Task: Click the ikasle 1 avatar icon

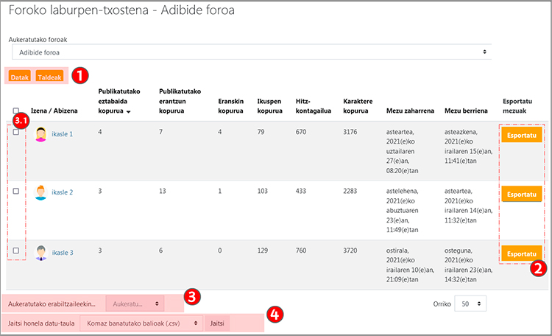Action: [41, 134]
